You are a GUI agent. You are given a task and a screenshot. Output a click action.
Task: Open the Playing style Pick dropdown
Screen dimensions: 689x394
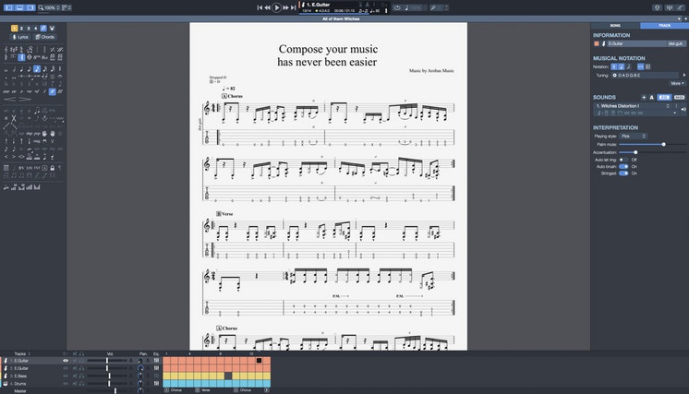tap(634, 136)
